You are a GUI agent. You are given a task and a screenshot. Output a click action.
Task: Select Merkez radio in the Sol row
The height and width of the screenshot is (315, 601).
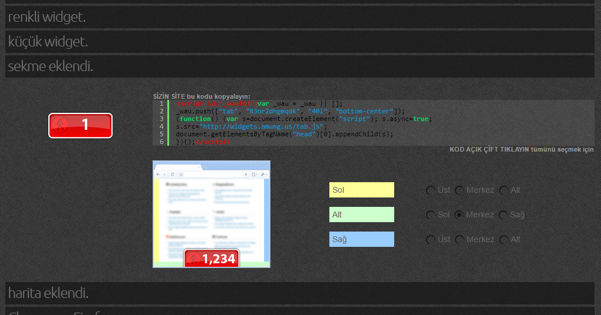coord(459,190)
